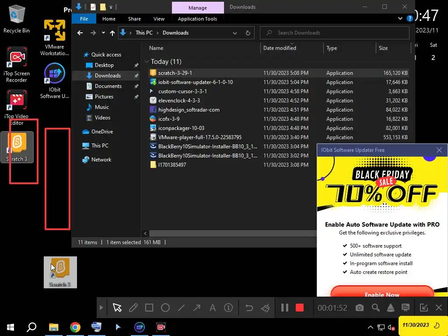Image resolution: width=448 pixels, height=336 pixels.
Task: Clear annotations with the eraser brush icon
Action: click(265, 308)
